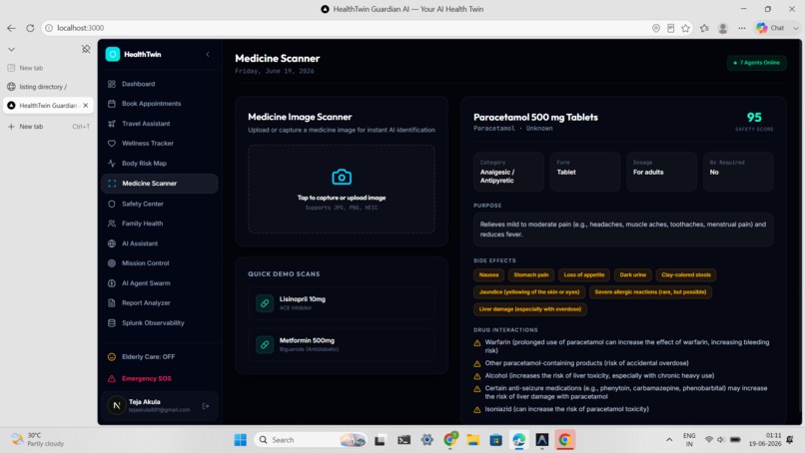Screen dimensions: 805x453
Task: Switch to the listing directory tab
Action: (48, 87)
